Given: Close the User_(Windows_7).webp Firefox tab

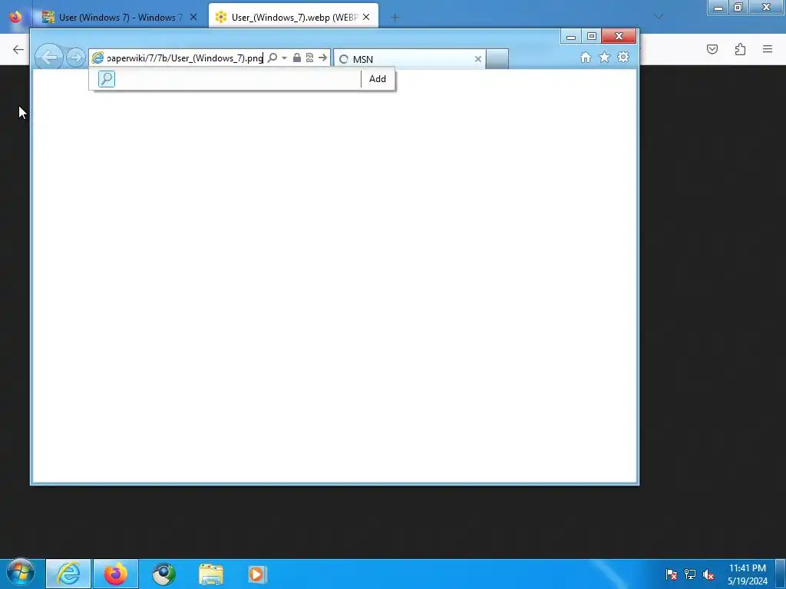Looking at the screenshot, I should coord(366,18).
